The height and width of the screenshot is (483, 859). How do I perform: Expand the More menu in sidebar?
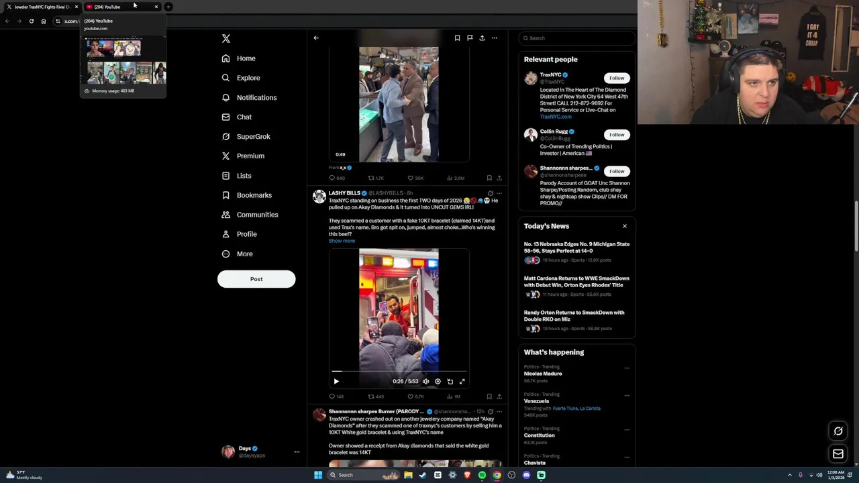coord(238,254)
